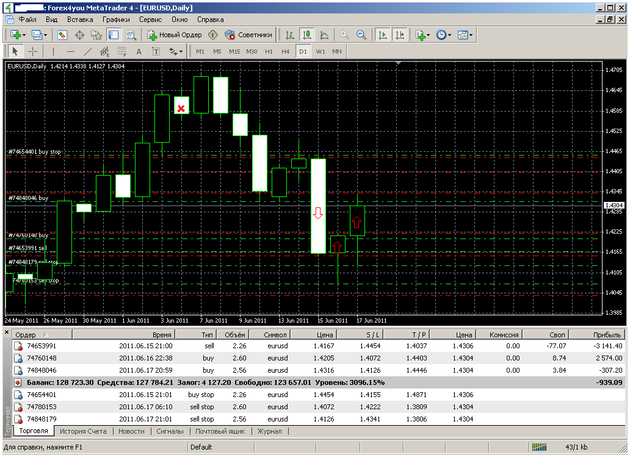Viewport: 630px width, 455px height.
Task: Sort orders by Прибыль column header
Action: (x=606, y=335)
